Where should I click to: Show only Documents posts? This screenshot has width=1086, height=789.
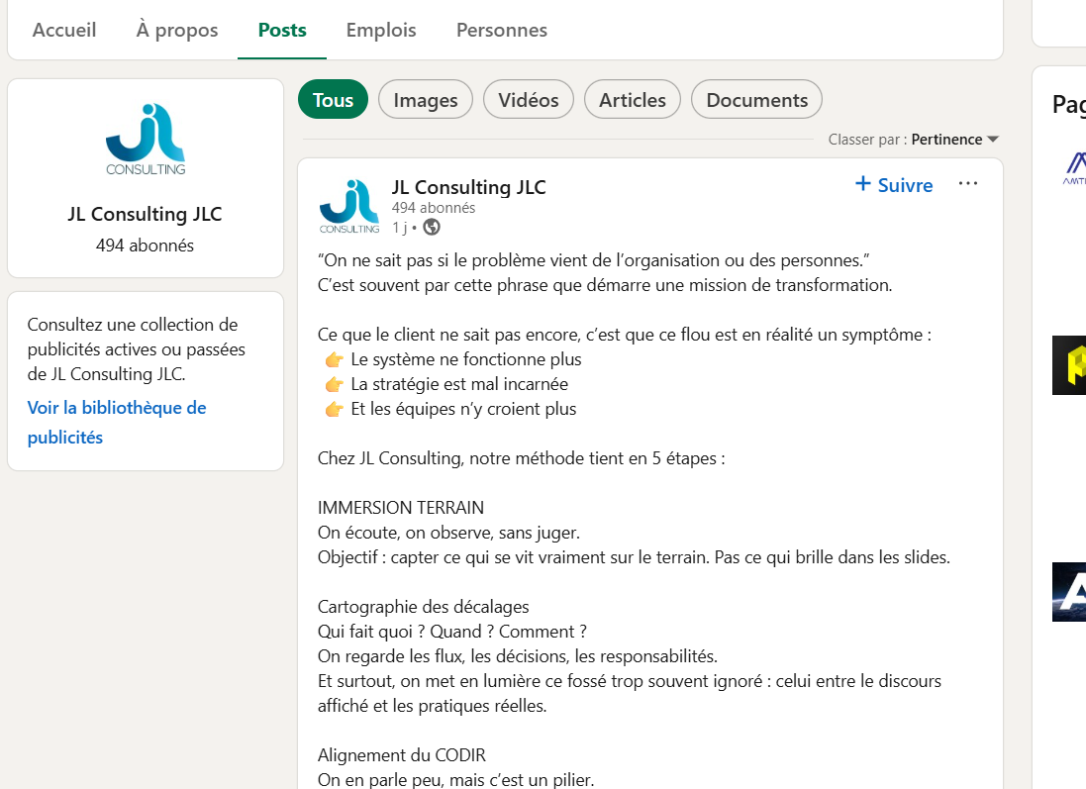tap(756, 100)
